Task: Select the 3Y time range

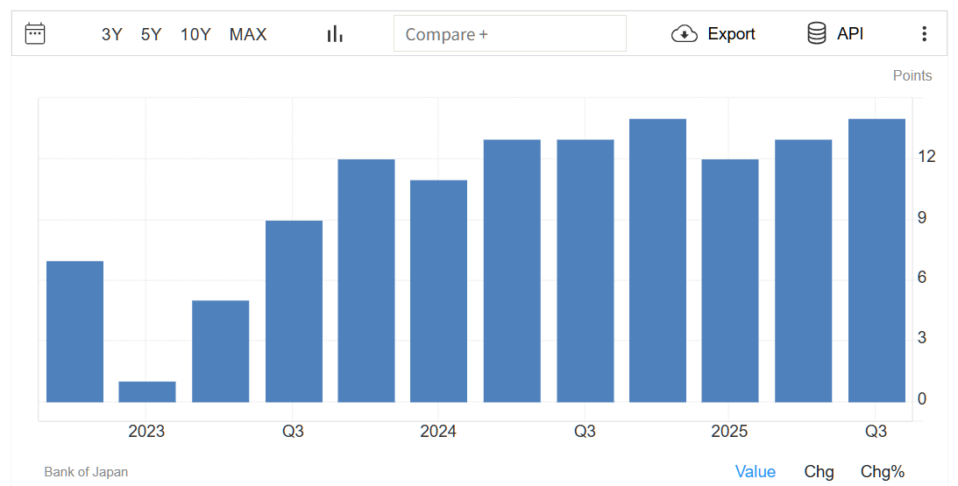Action: coord(112,35)
